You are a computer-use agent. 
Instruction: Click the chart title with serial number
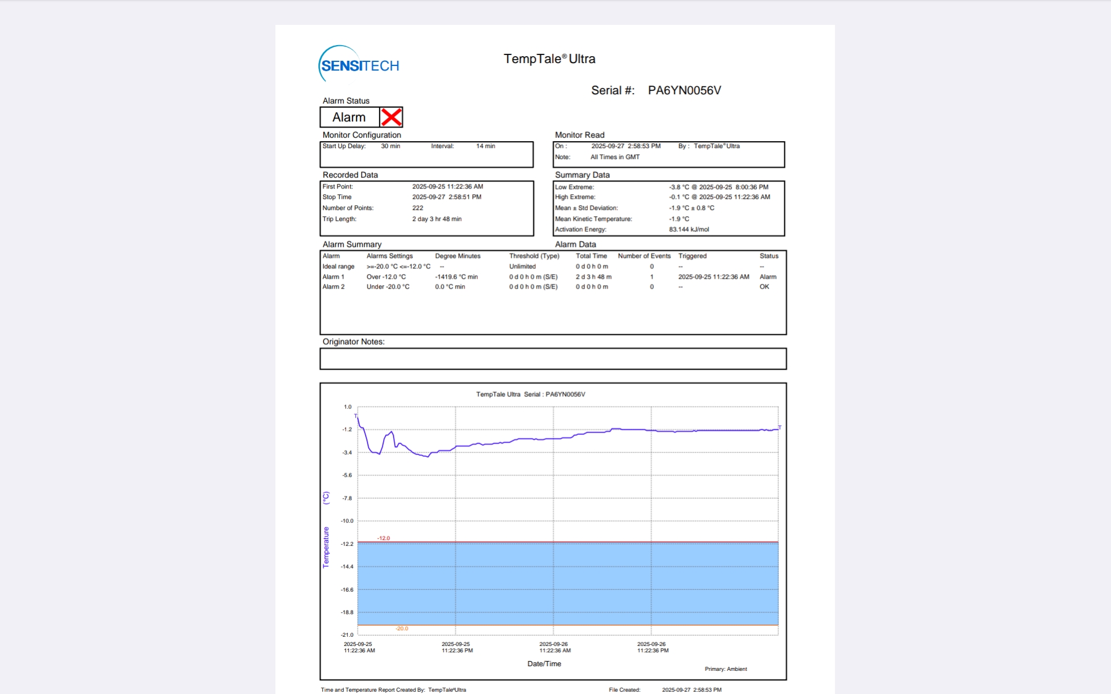pyautogui.click(x=531, y=394)
